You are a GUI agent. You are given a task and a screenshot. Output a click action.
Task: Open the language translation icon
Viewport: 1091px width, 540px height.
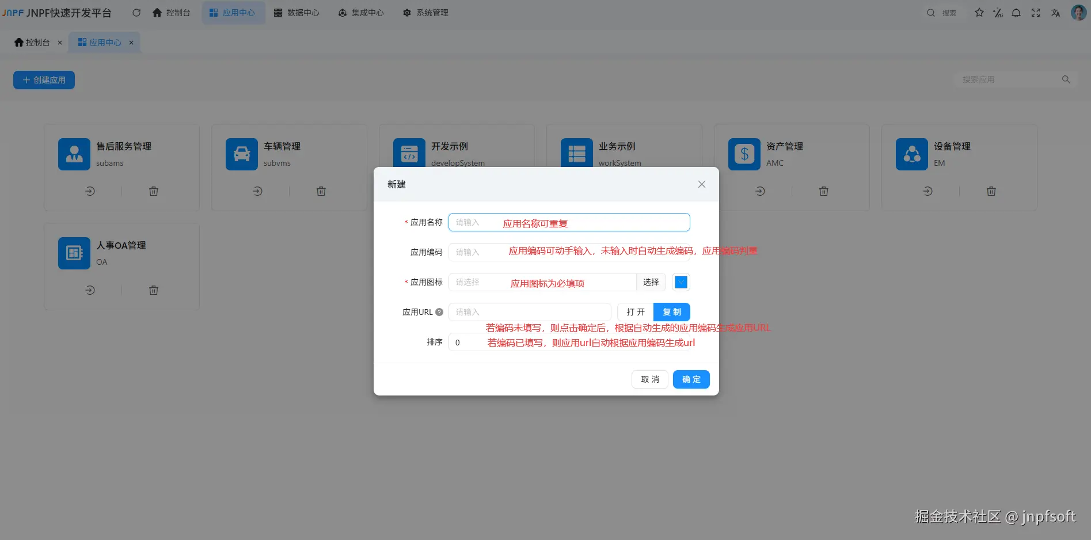click(1055, 13)
